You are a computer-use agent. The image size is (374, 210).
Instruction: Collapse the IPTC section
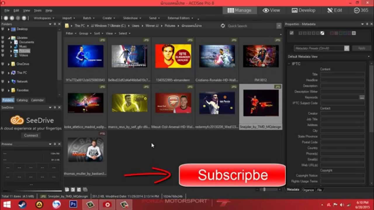289,64
